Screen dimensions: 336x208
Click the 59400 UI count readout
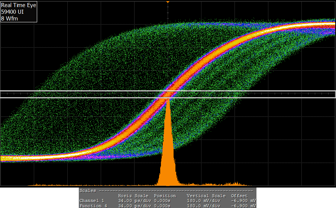click(12, 12)
